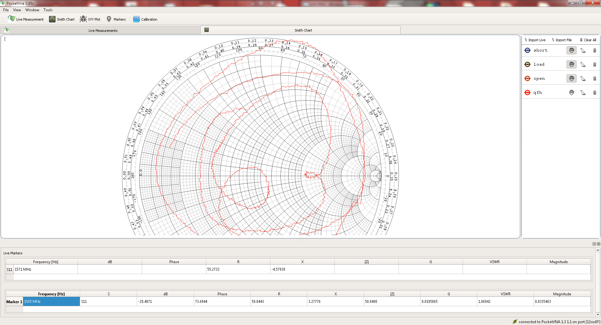
Task: Click the G value 0.0195865
Action: pos(449,302)
